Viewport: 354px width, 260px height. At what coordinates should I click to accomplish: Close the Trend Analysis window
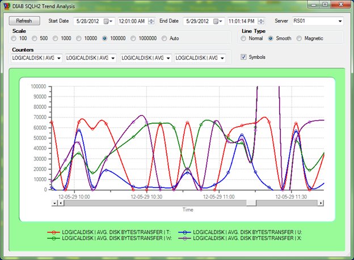pos(341,5)
